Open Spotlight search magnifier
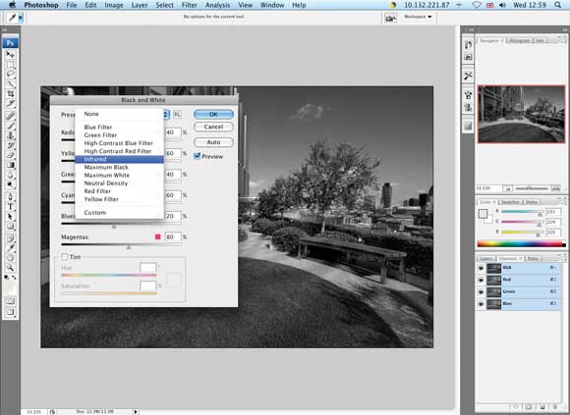This screenshot has height=415, width=570. [557, 5]
